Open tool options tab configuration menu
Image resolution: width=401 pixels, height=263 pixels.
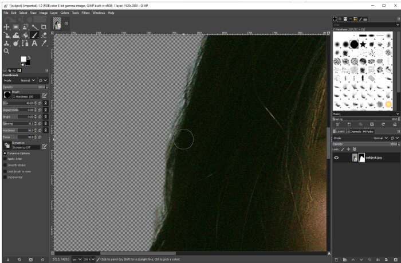point(46,70)
